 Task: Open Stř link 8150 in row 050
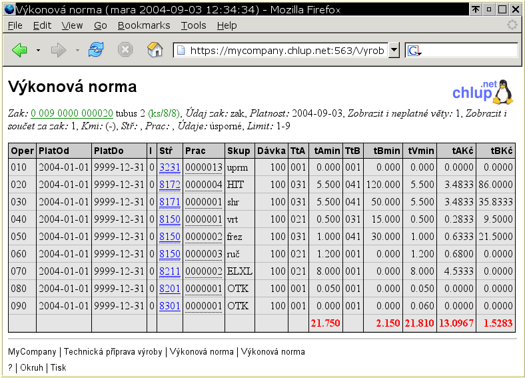(170, 237)
